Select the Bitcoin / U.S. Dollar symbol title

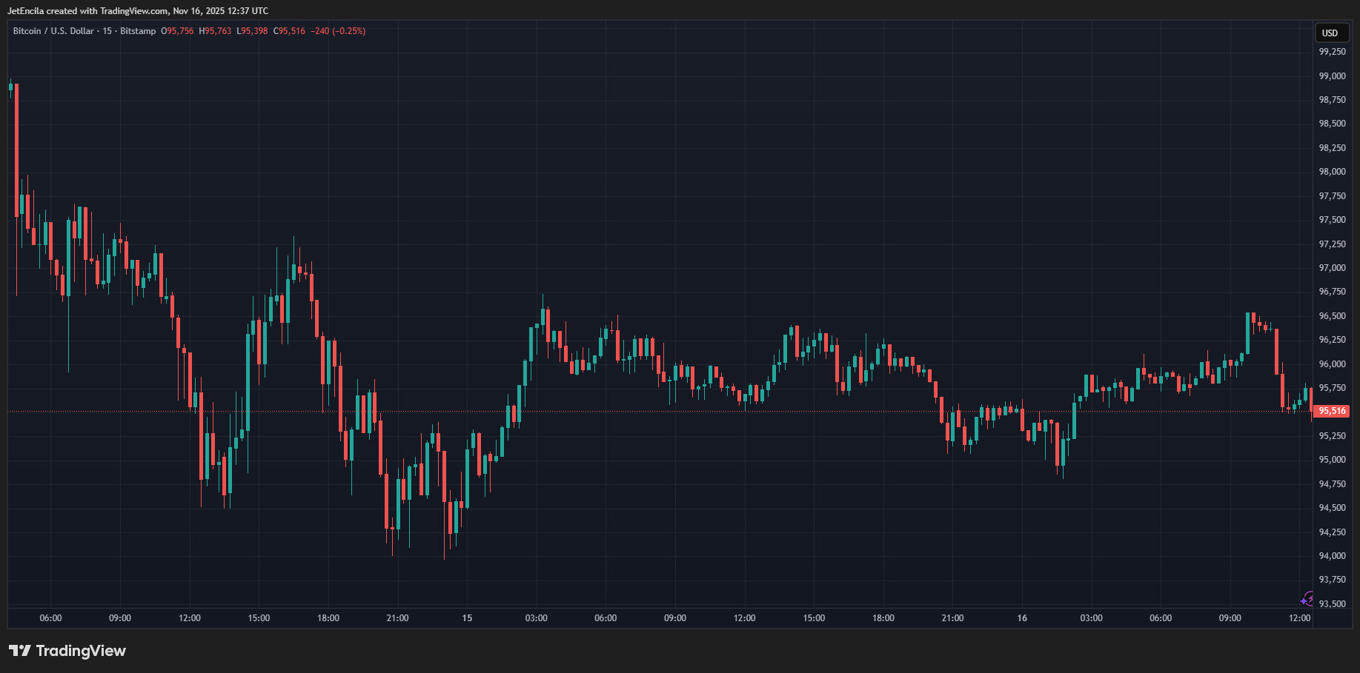coord(53,31)
